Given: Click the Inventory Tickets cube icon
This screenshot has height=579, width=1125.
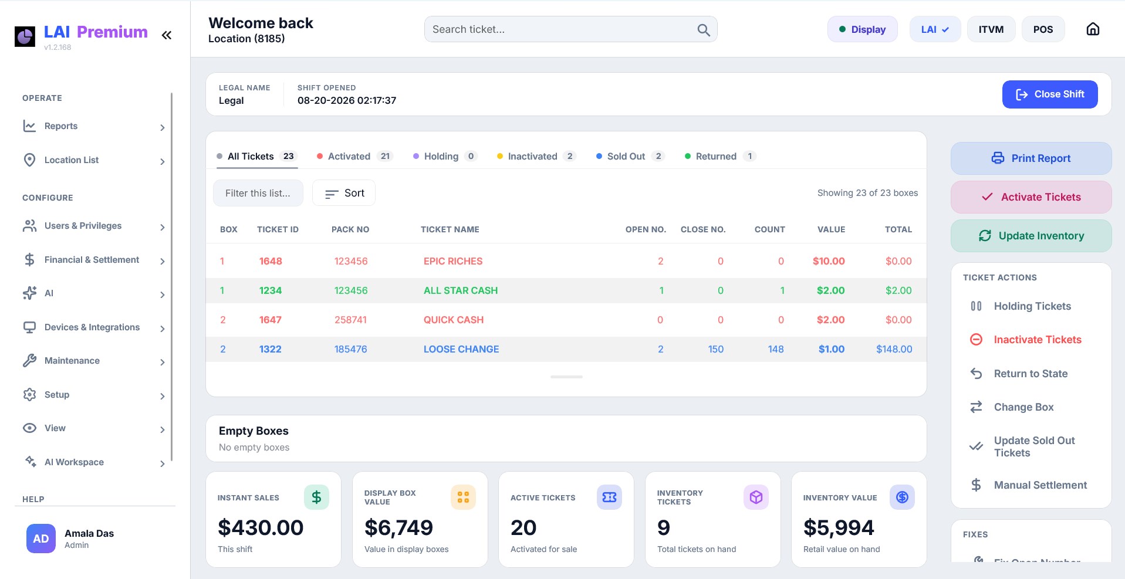Looking at the screenshot, I should point(756,497).
